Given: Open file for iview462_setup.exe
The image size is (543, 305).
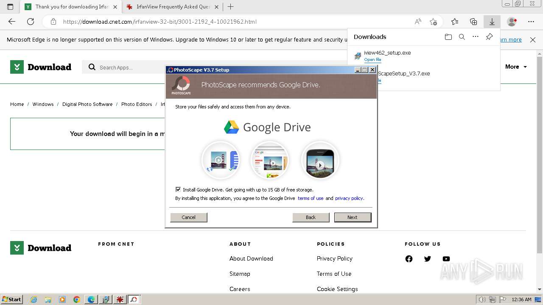Looking at the screenshot, I should click(x=372, y=60).
